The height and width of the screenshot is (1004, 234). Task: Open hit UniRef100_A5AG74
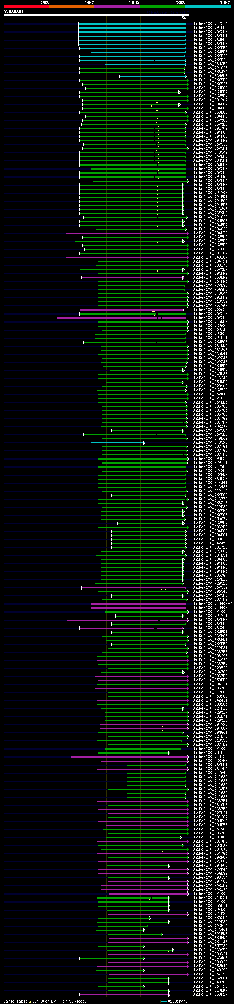coord(210,519)
